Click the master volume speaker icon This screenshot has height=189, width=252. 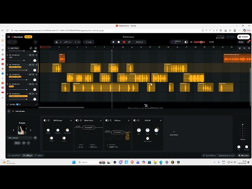click(191, 42)
